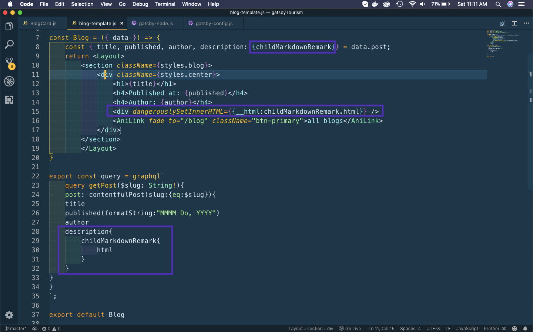The image size is (533, 332).
Task: Close the blog-template.js tab
Action: [122, 23]
